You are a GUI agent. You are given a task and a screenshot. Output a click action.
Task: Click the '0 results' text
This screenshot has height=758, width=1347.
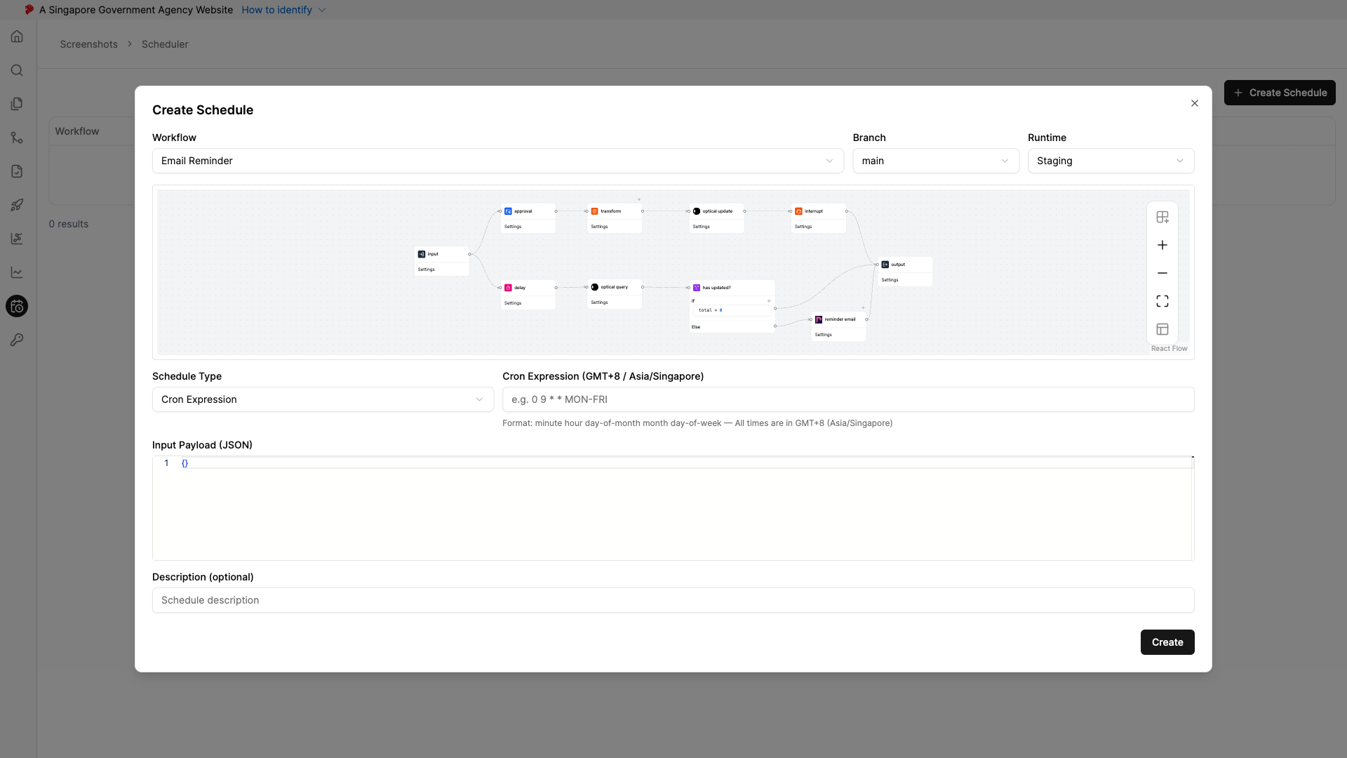click(69, 224)
